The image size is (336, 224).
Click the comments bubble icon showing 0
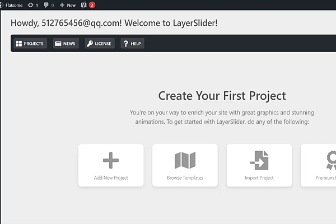click(49, 5)
